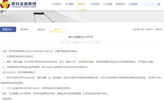This screenshot has width=164, height=101.
Task: Select the 通知公告 tab
Action: coord(58,29)
